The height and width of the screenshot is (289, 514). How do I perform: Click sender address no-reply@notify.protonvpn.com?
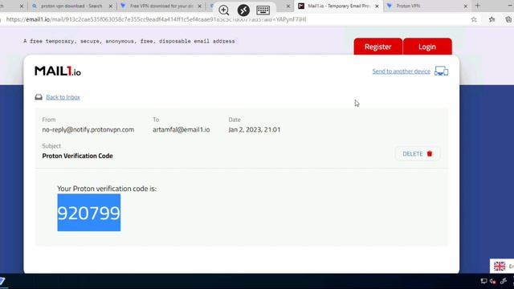[x=88, y=129]
